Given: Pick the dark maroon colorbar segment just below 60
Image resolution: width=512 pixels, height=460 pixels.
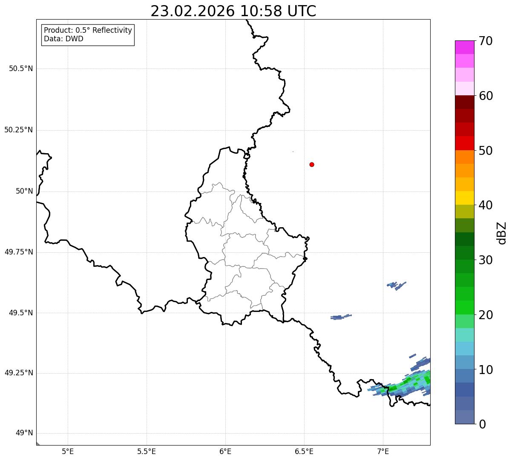Looking at the screenshot, I should 464,102.
